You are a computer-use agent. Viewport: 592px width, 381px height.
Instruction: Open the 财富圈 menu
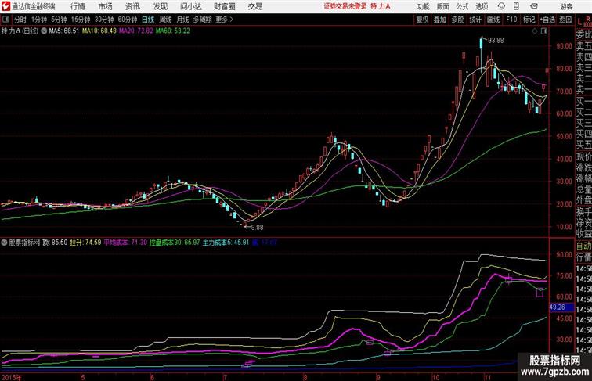224,6
